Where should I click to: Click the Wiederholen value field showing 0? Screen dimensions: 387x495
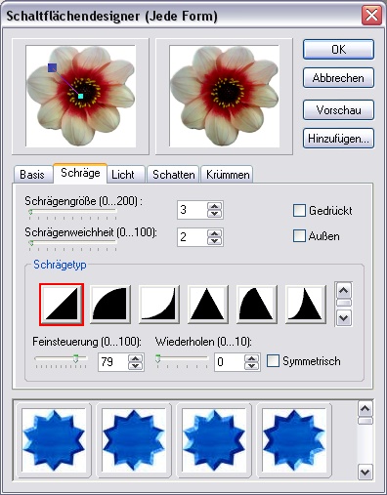coord(229,362)
